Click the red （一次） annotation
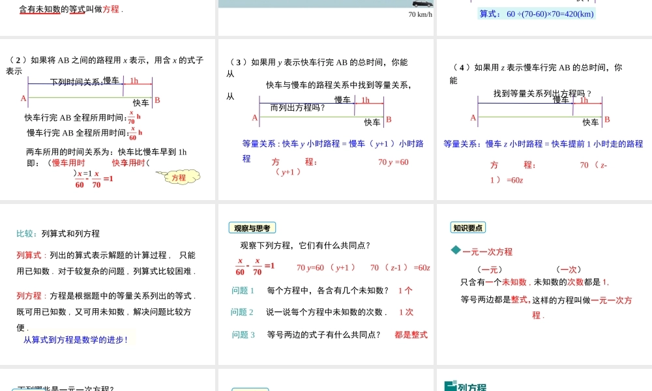 click(569, 269)
